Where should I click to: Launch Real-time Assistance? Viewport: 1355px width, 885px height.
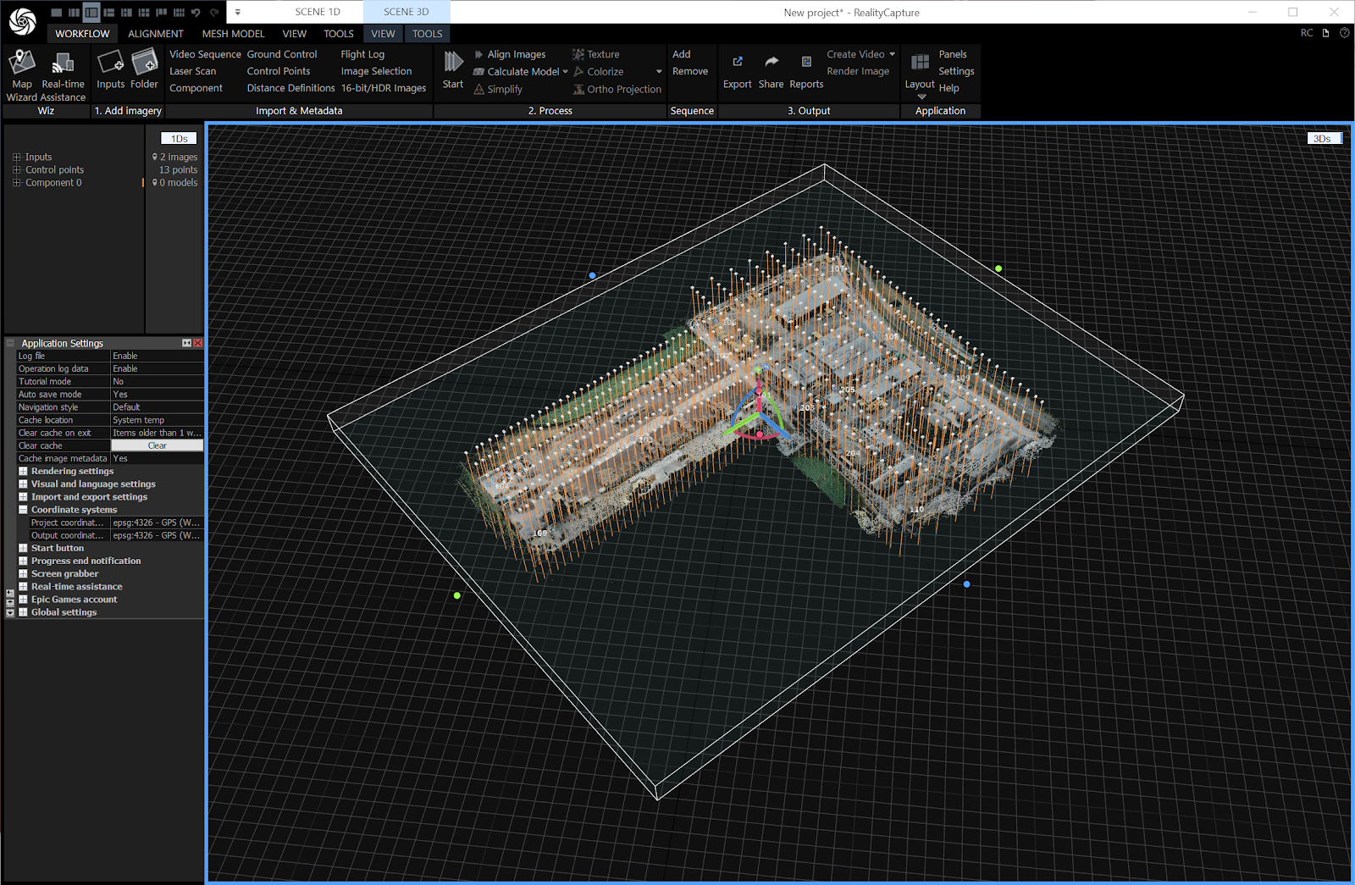[64, 75]
